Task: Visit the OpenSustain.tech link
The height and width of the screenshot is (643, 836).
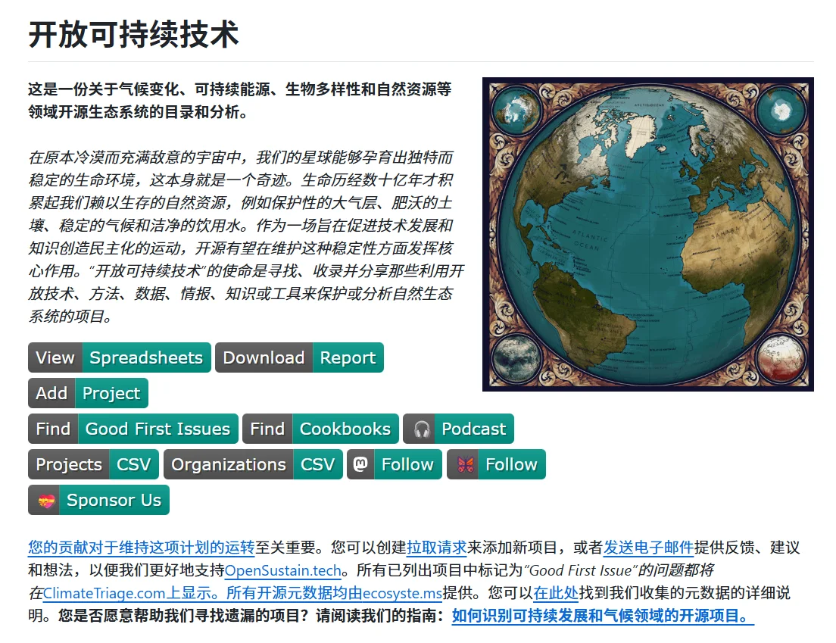Action: pos(283,570)
